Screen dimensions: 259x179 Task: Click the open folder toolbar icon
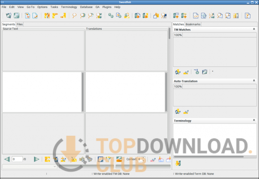[9, 16]
